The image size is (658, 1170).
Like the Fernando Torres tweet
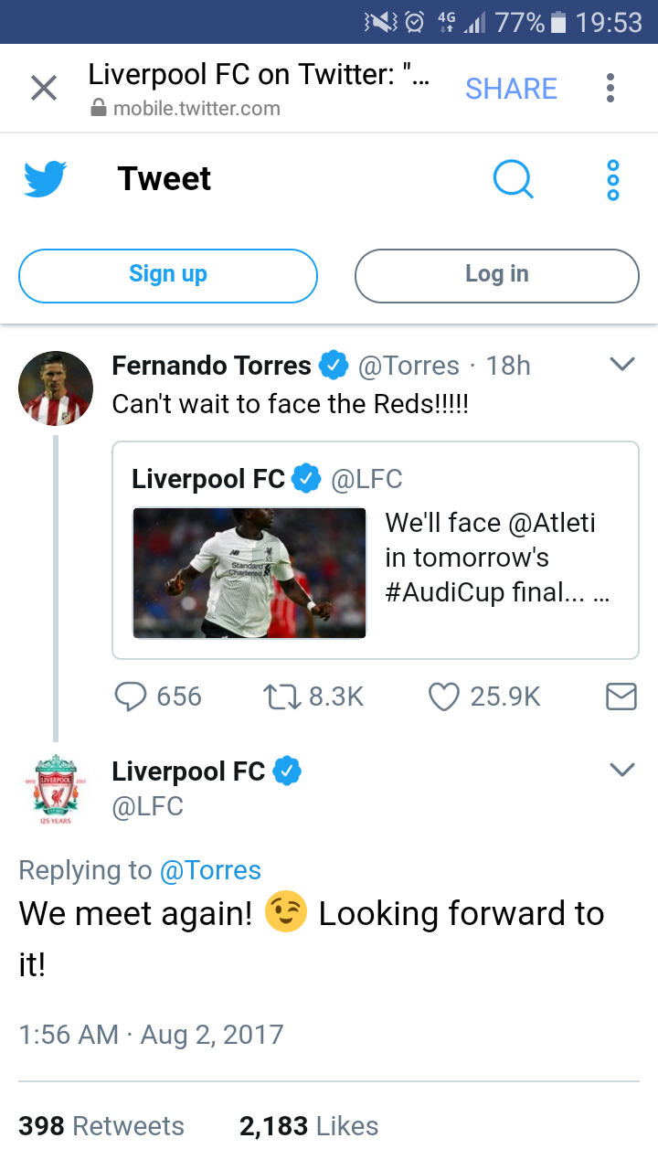click(443, 697)
